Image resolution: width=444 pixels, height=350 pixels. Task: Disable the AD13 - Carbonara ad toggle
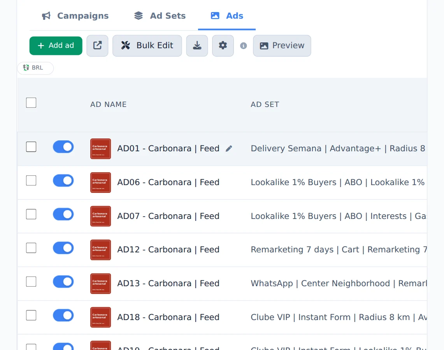[x=63, y=282]
